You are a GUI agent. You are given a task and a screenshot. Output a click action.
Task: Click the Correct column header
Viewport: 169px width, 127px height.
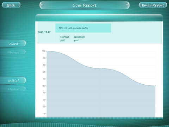[65, 37]
